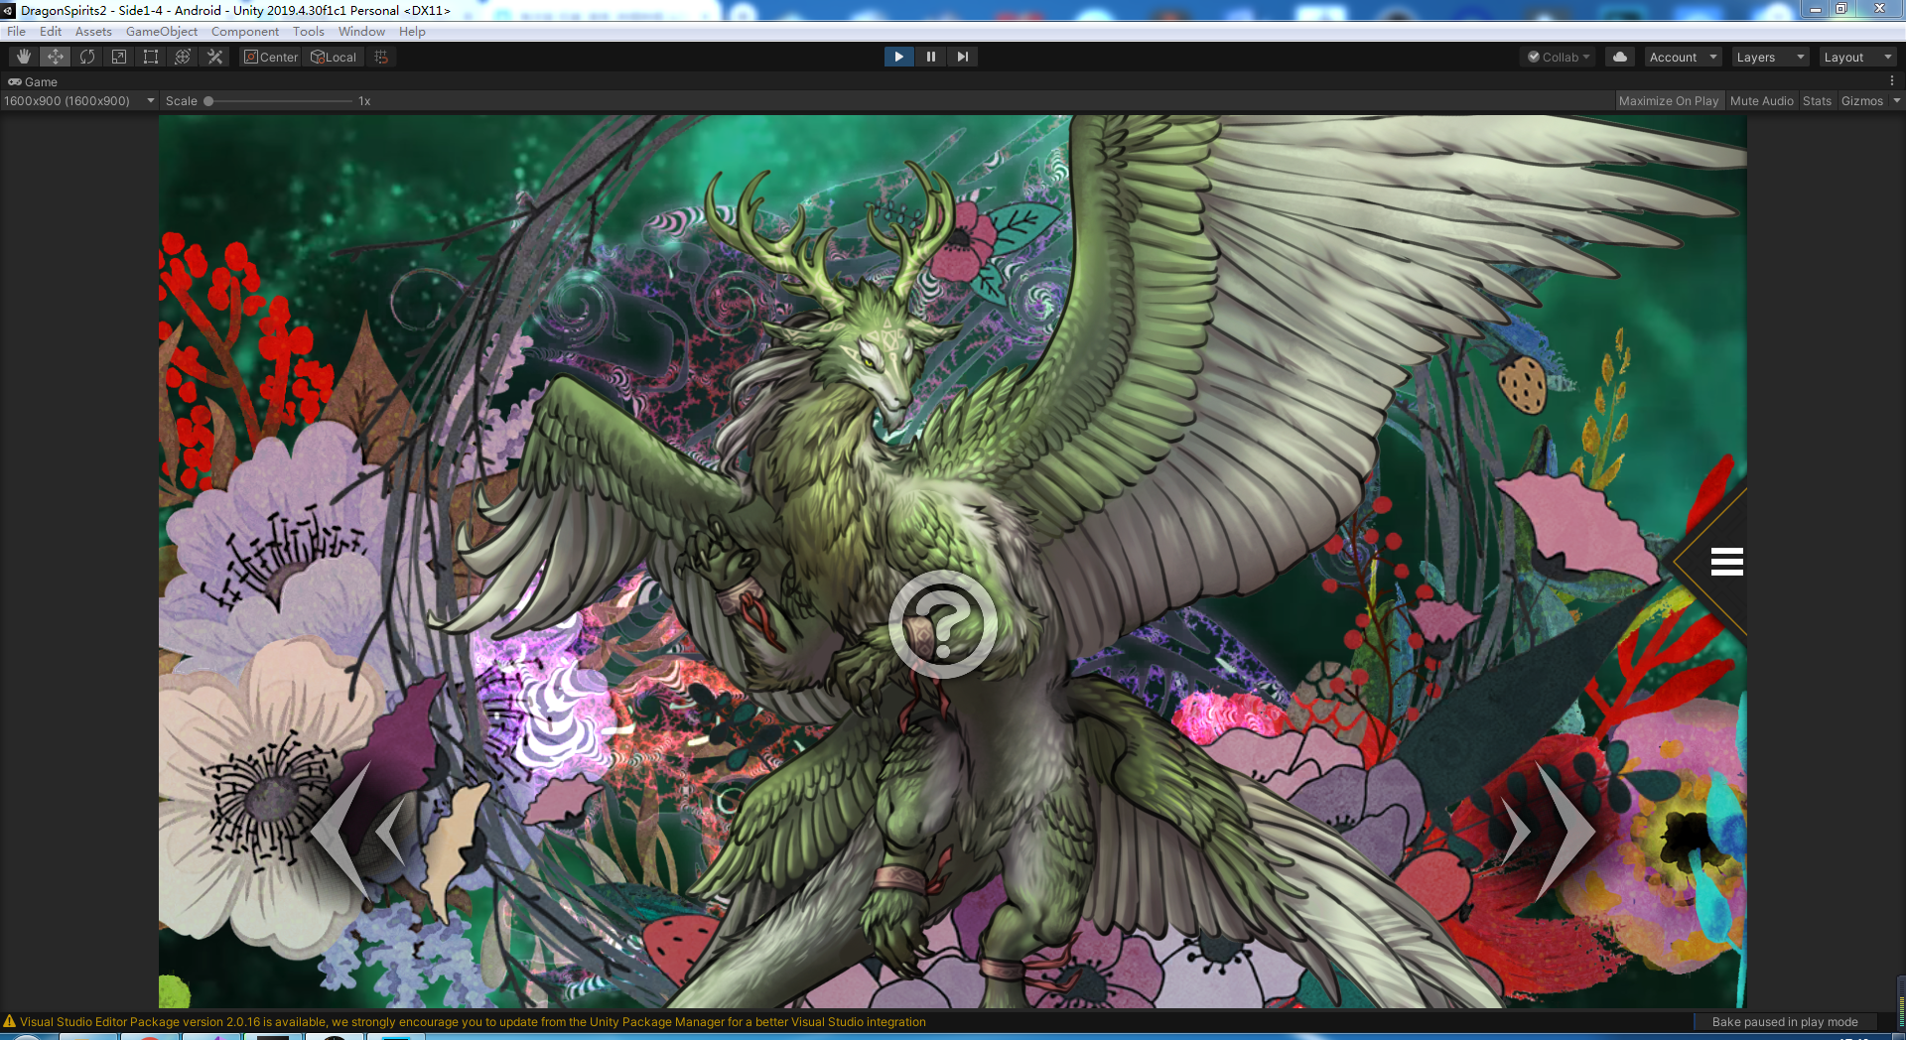Screen dimensions: 1906x1040
Task: Select the Rect tool
Action: [x=151, y=57]
